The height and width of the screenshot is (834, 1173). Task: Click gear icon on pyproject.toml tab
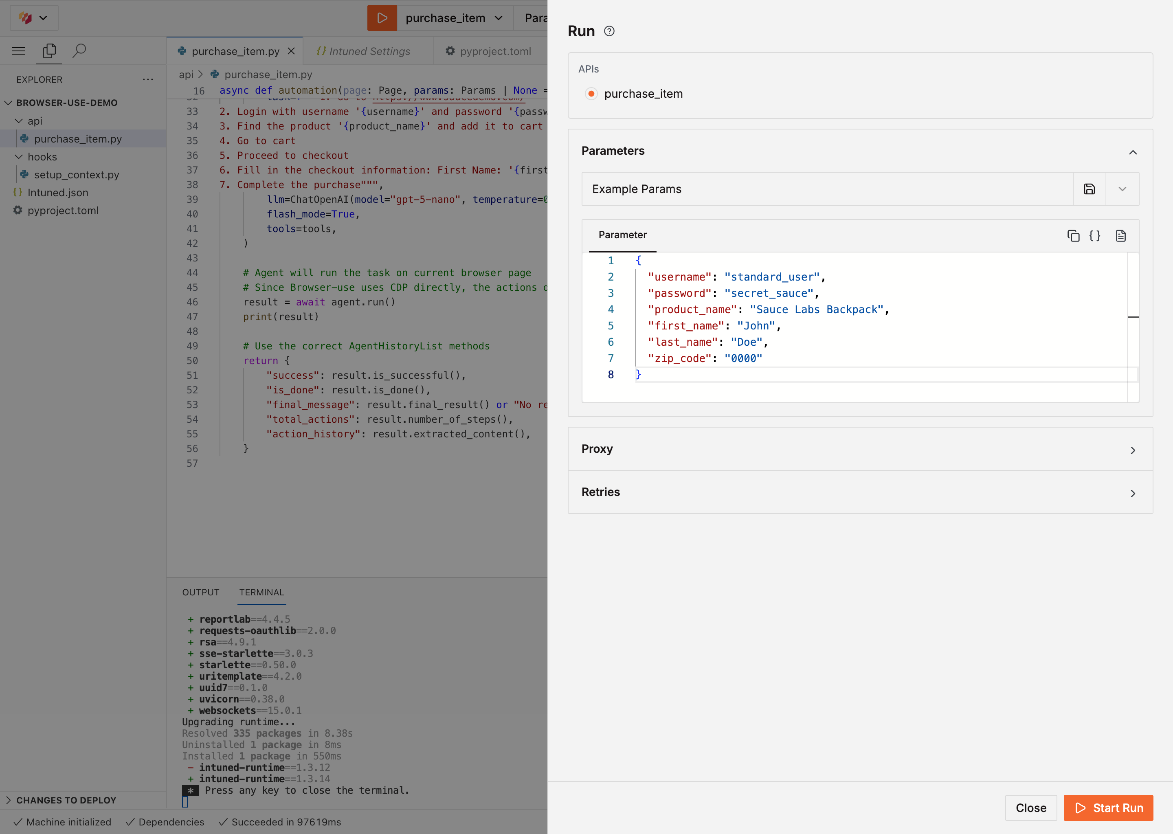(450, 51)
